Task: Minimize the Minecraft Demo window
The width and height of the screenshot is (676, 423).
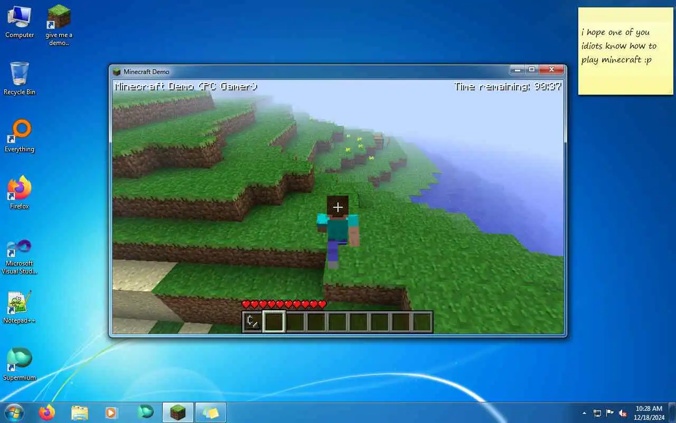Action: tap(517, 70)
